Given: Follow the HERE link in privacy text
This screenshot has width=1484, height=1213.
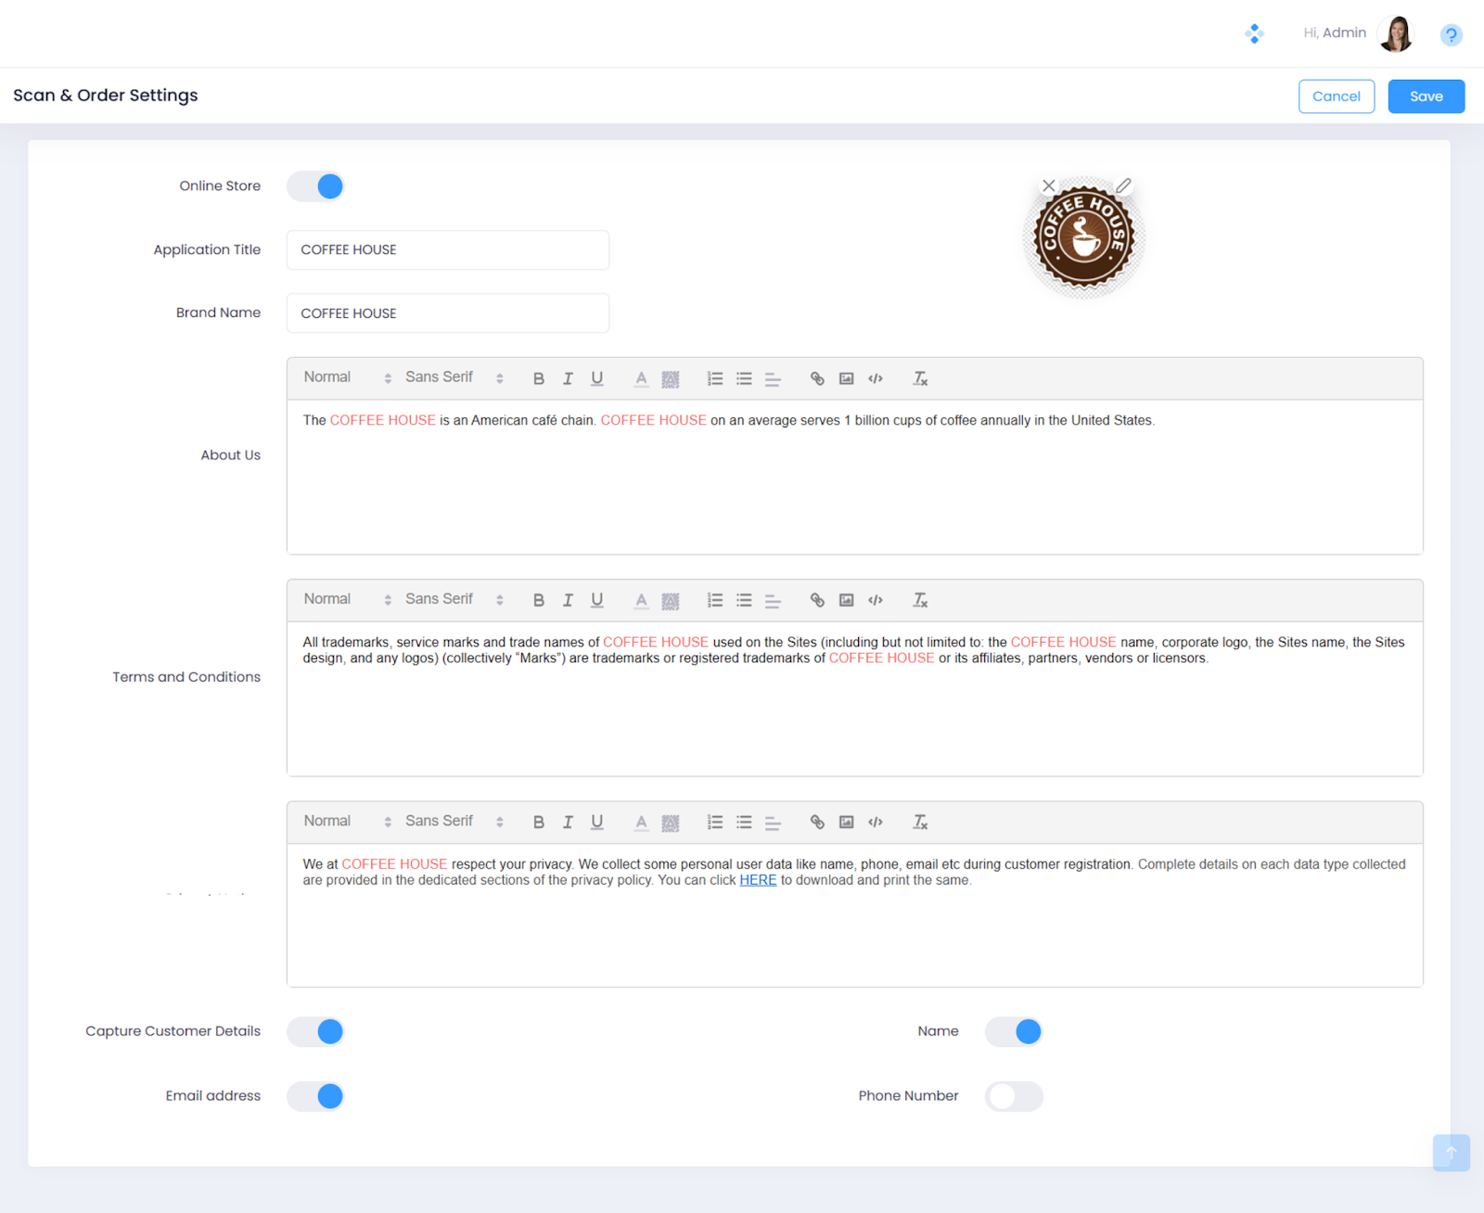Looking at the screenshot, I should pyautogui.click(x=758, y=880).
